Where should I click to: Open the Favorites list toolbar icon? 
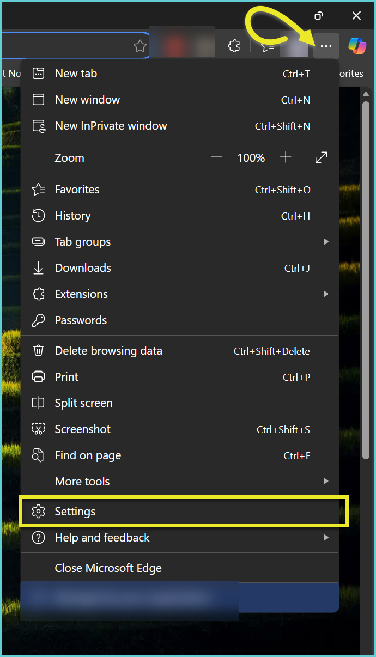click(x=266, y=46)
